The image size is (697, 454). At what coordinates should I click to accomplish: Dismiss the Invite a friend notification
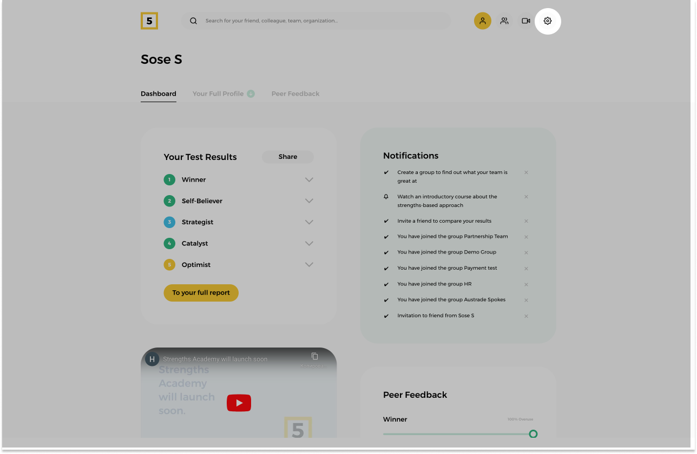[x=526, y=221]
